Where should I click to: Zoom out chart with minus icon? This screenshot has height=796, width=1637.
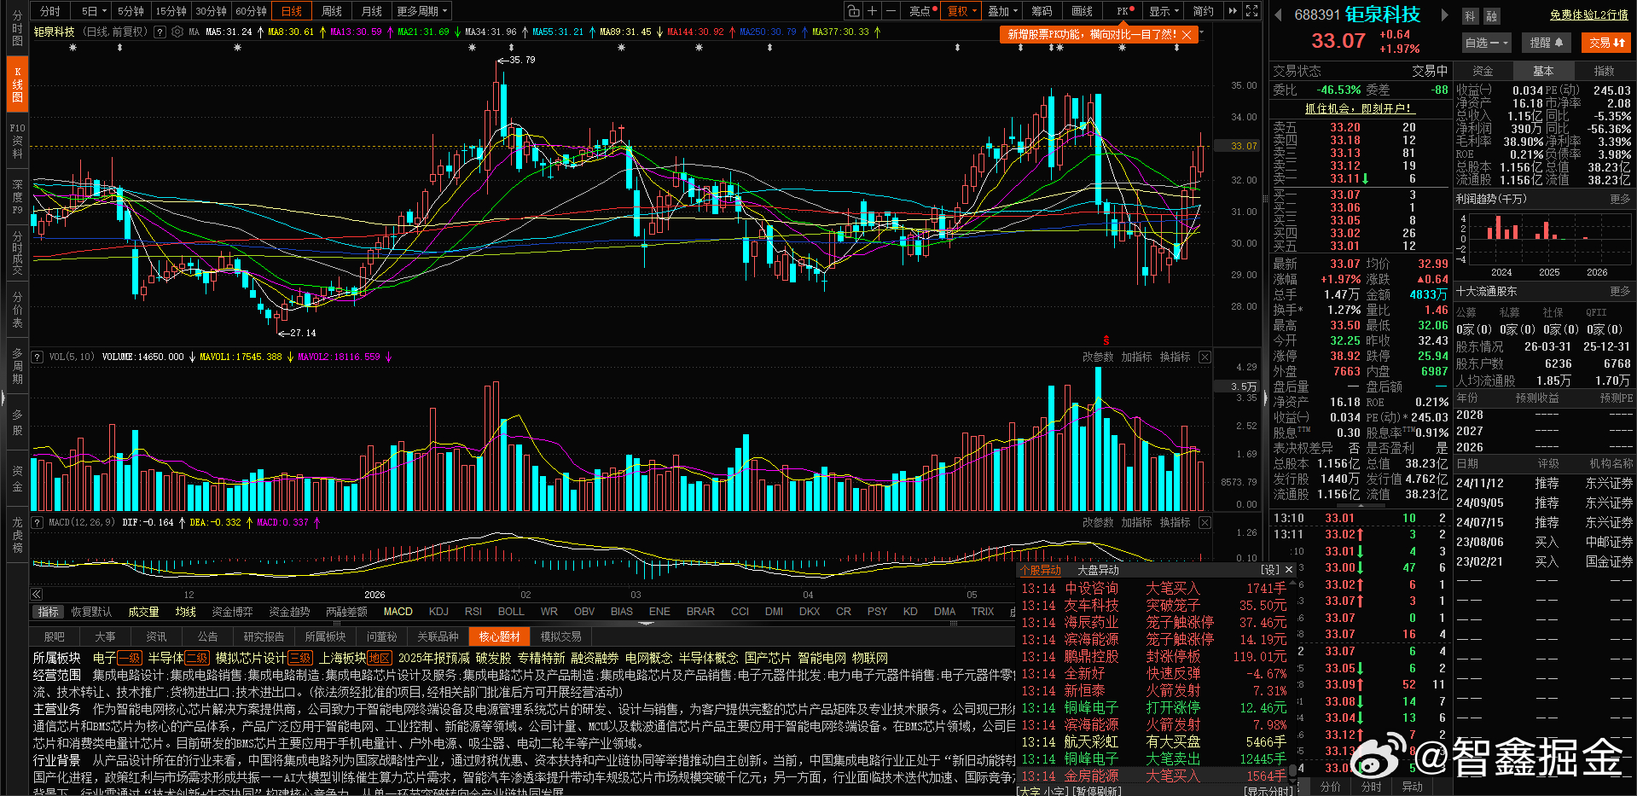[891, 11]
